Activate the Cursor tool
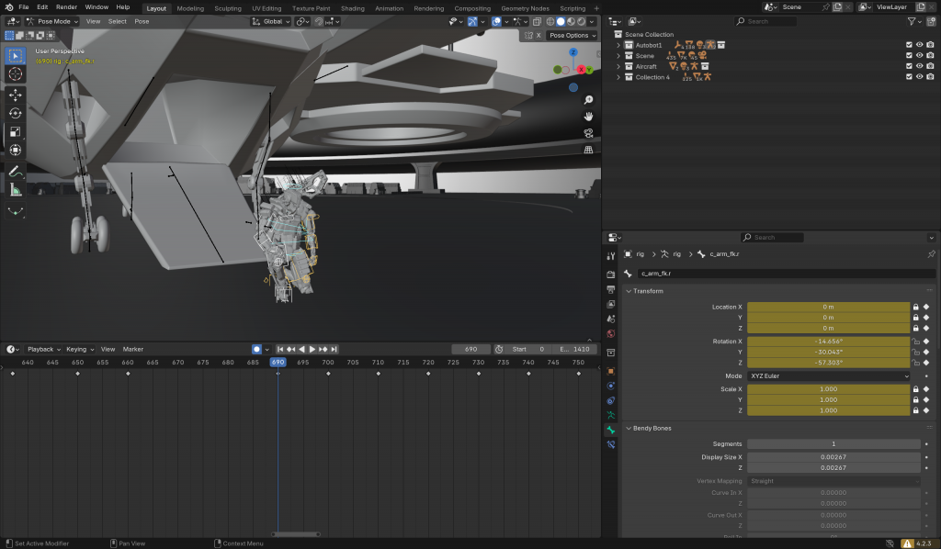 (x=16, y=73)
